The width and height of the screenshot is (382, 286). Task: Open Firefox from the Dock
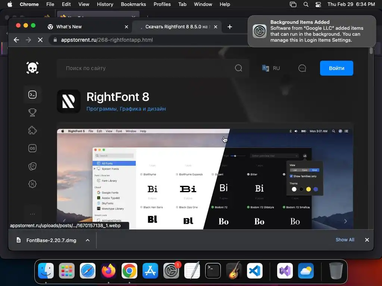click(x=109, y=271)
